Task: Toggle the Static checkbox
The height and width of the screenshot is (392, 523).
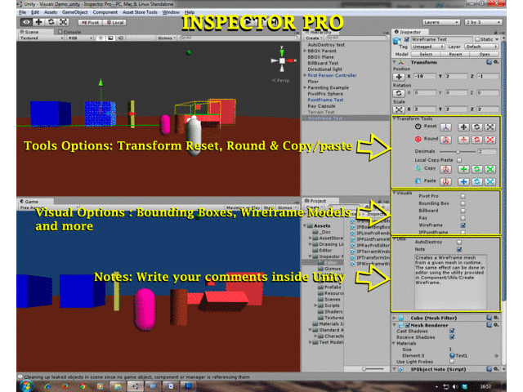Action: pos(477,39)
